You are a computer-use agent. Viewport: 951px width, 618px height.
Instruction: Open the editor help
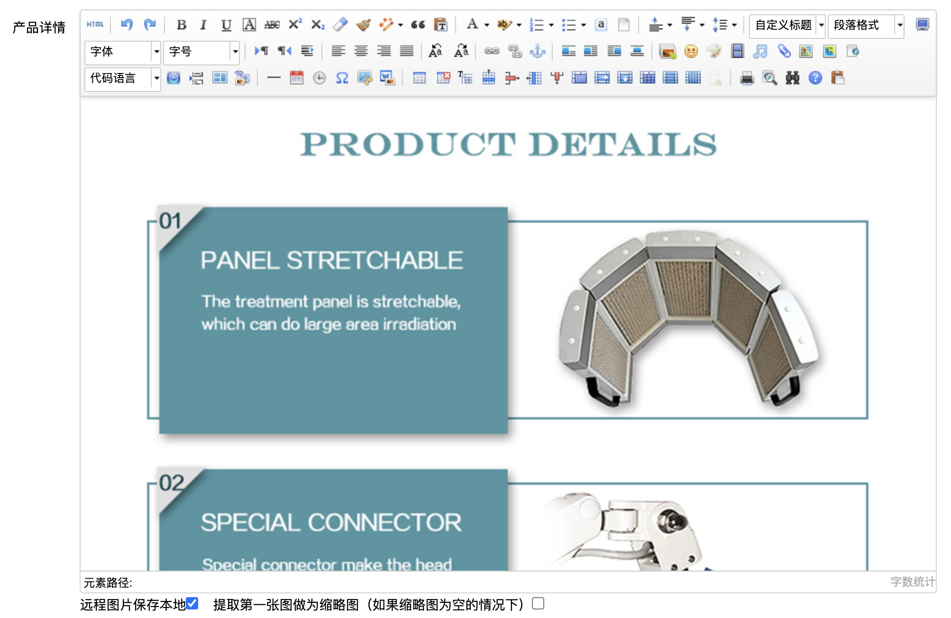(x=815, y=77)
